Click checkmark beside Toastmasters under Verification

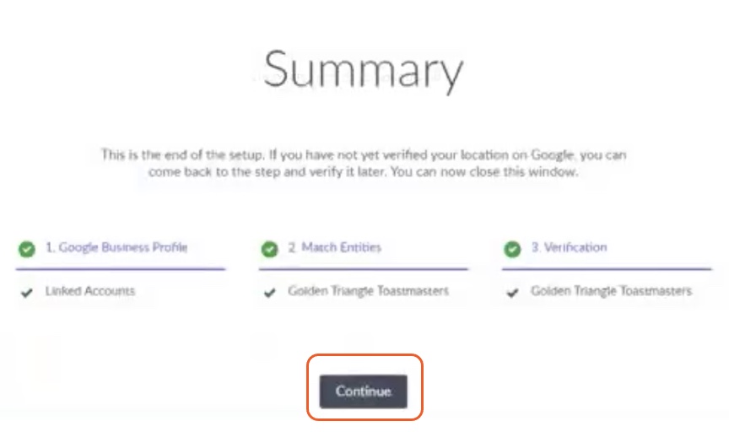tap(512, 293)
